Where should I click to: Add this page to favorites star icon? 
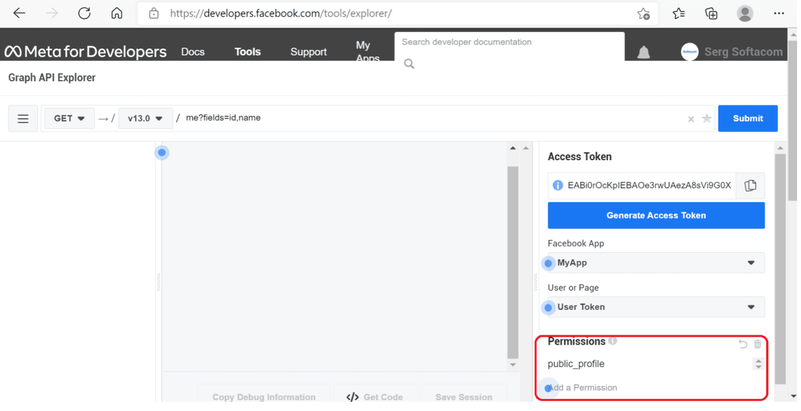(643, 13)
